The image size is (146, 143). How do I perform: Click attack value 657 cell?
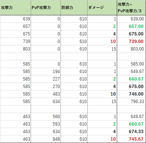pos(15,26)
